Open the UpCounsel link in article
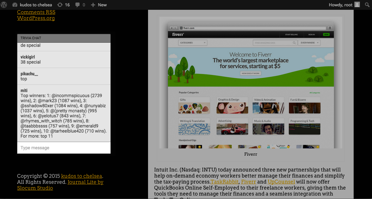 [x=281, y=182]
